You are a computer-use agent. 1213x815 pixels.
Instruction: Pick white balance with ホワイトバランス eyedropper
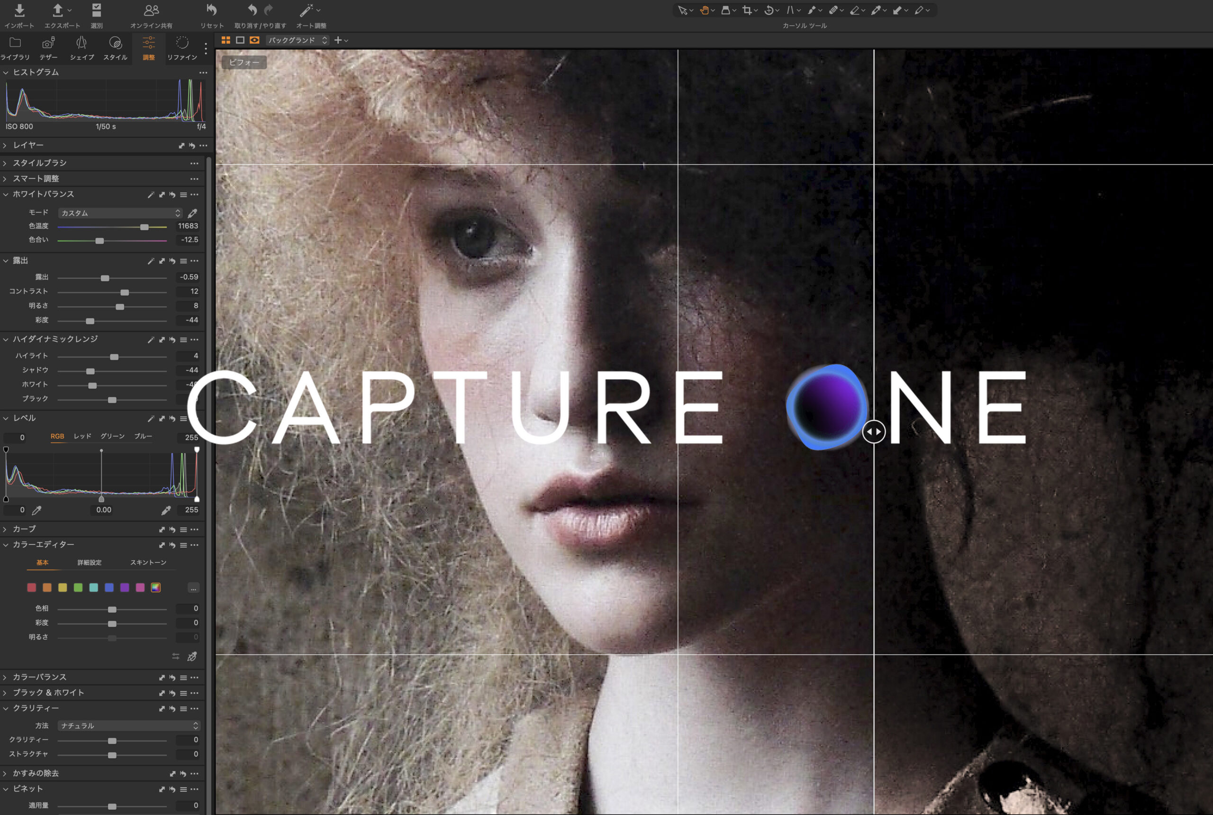(192, 214)
